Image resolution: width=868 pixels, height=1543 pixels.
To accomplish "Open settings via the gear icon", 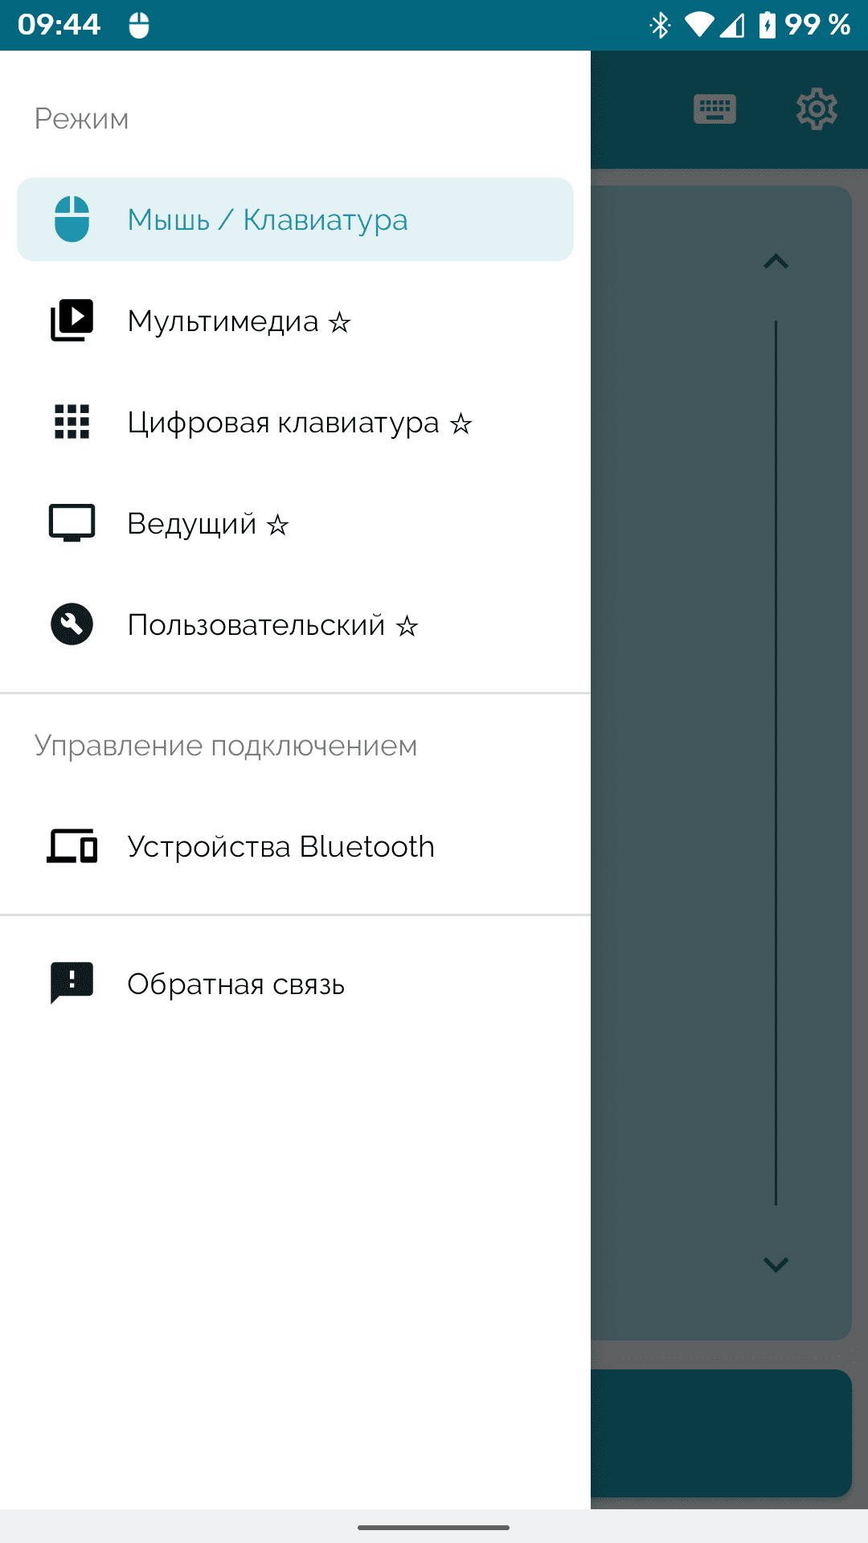I will [x=817, y=109].
